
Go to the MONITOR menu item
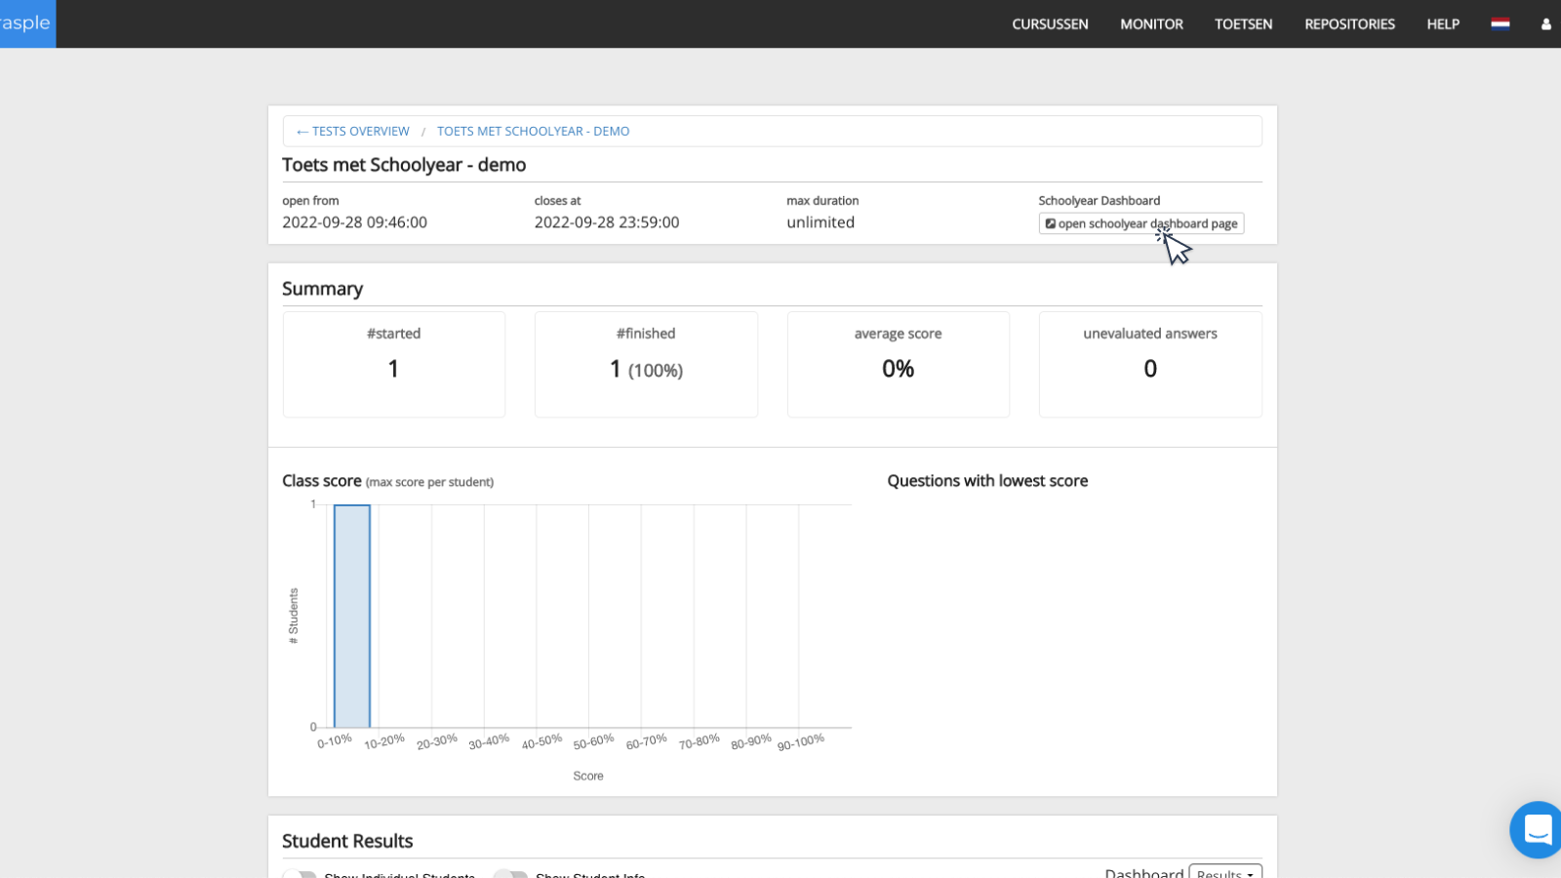click(x=1151, y=24)
